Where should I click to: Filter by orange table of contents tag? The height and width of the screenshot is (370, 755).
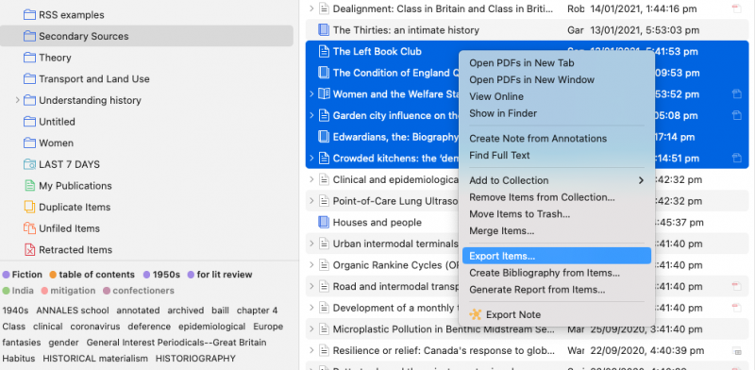pyautogui.click(x=92, y=275)
